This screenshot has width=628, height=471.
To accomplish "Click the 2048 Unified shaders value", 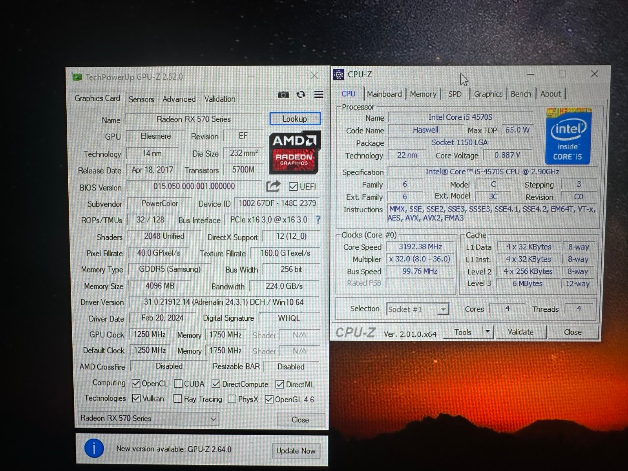I will [x=164, y=236].
